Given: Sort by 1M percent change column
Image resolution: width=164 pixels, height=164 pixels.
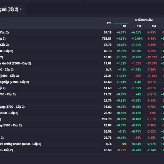Looking at the screenshot, I should (154, 26).
